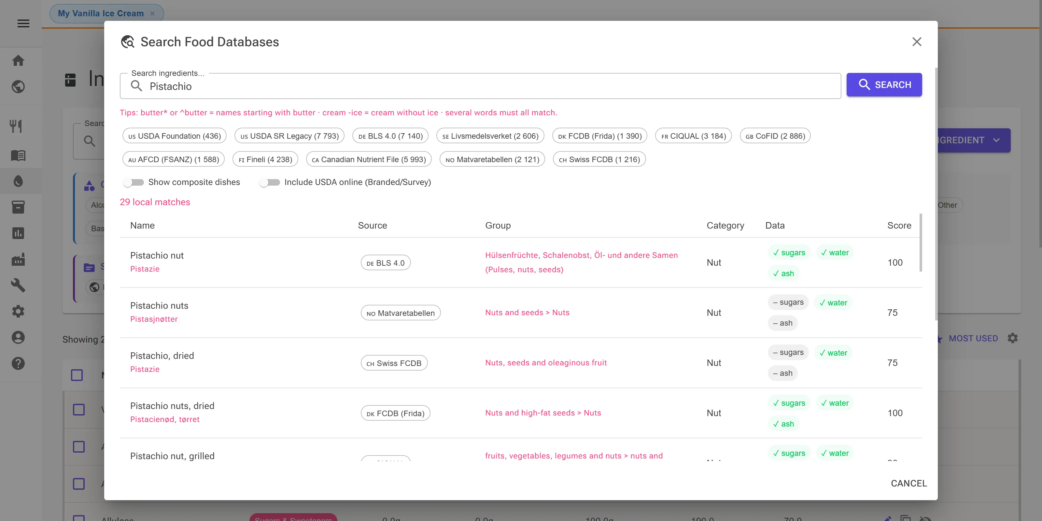Switch to My Vanilla Ice Cream tab

pyautogui.click(x=101, y=13)
